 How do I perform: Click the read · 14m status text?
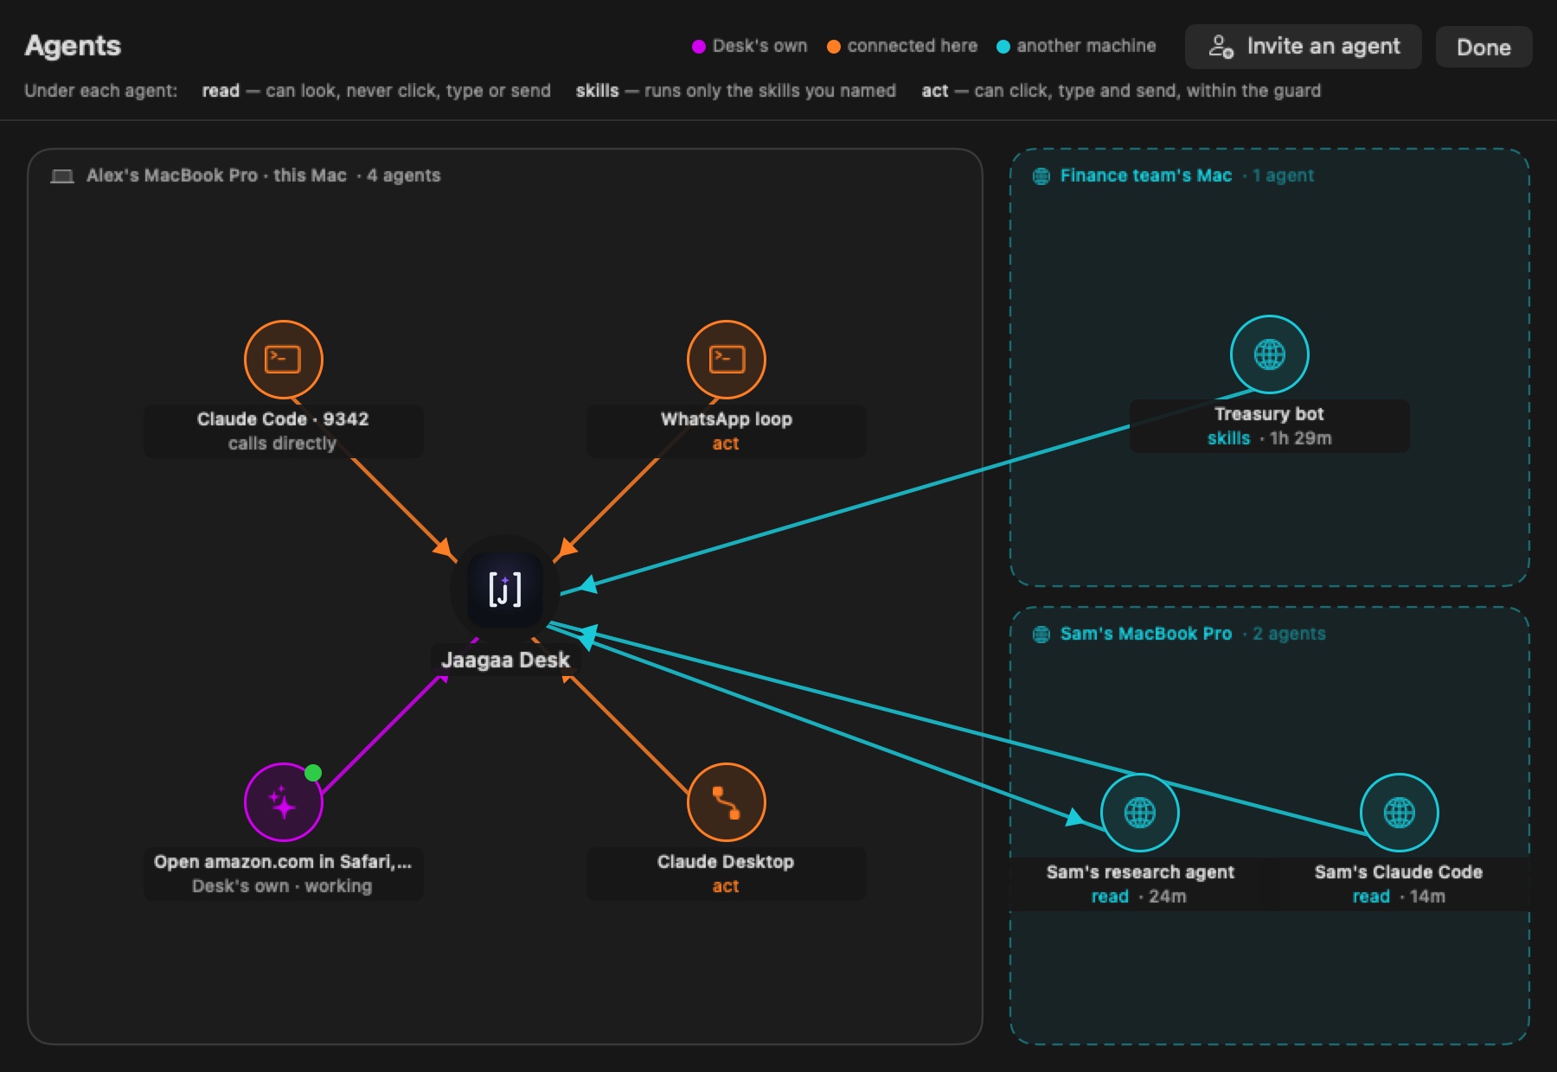1399,897
